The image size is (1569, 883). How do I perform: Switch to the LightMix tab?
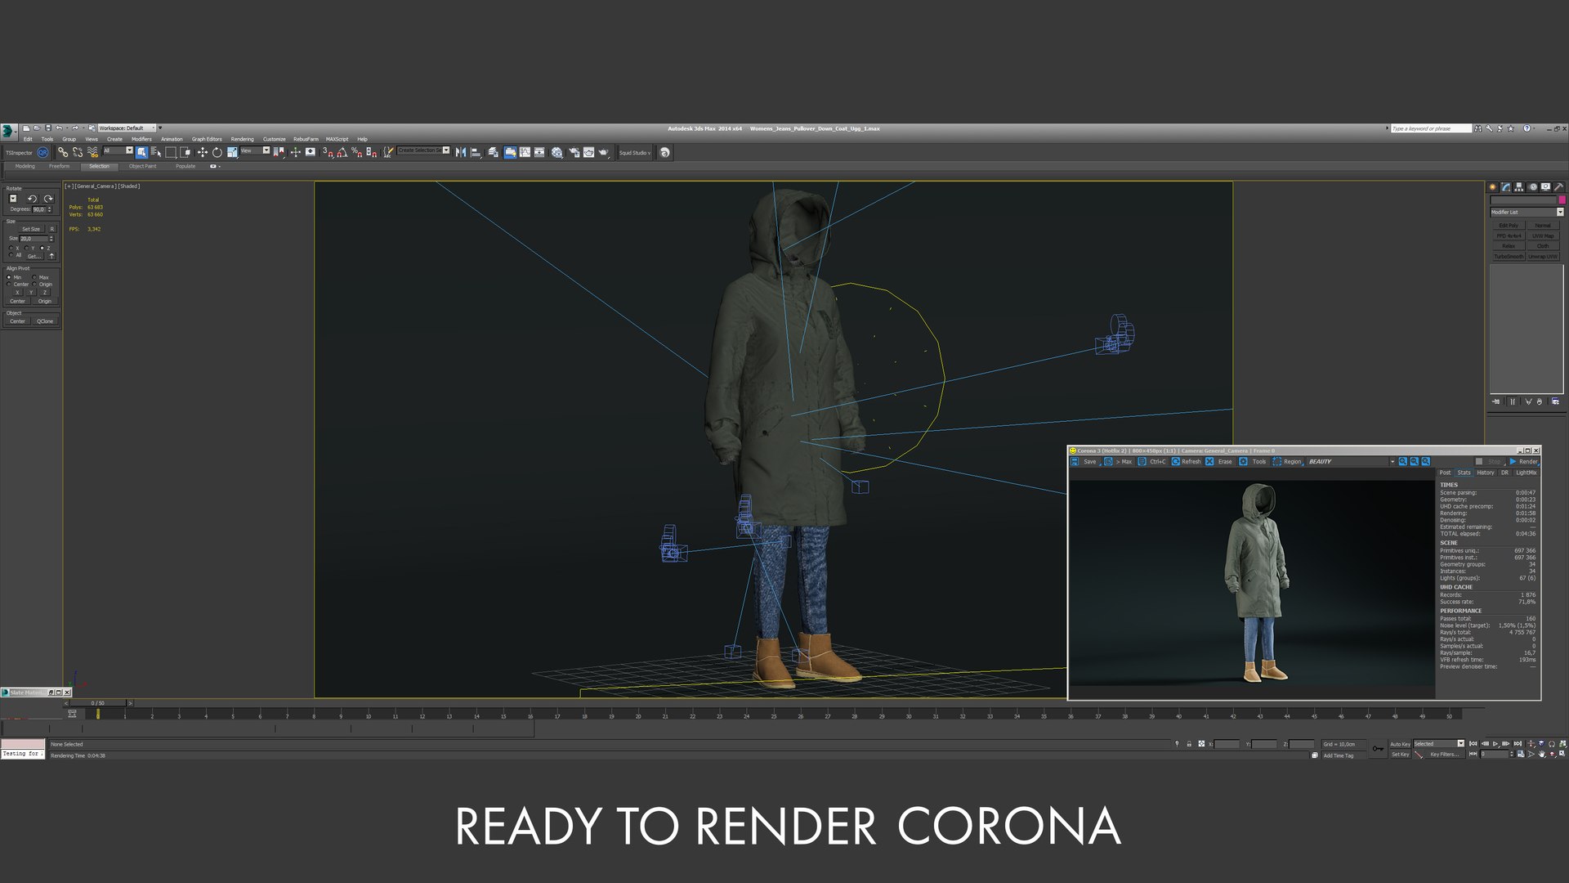(1526, 473)
